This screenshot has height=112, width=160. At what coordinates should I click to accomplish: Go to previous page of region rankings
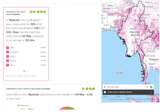[x=24, y=71]
